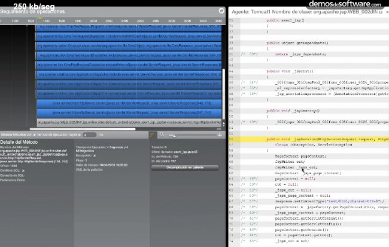Click the execution time threshold field showing 4
389x247 pixels.
pyautogui.click(x=89, y=135)
